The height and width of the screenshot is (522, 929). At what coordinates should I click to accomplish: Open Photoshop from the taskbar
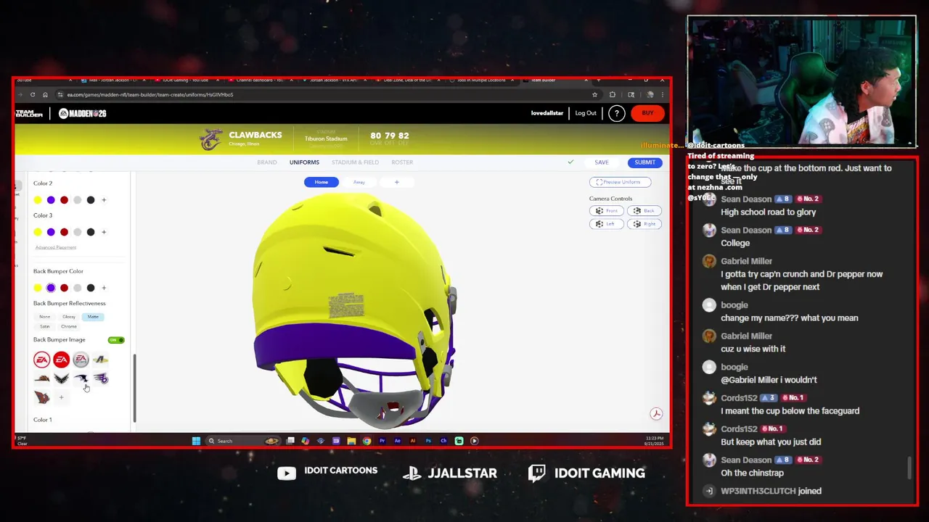click(428, 441)
